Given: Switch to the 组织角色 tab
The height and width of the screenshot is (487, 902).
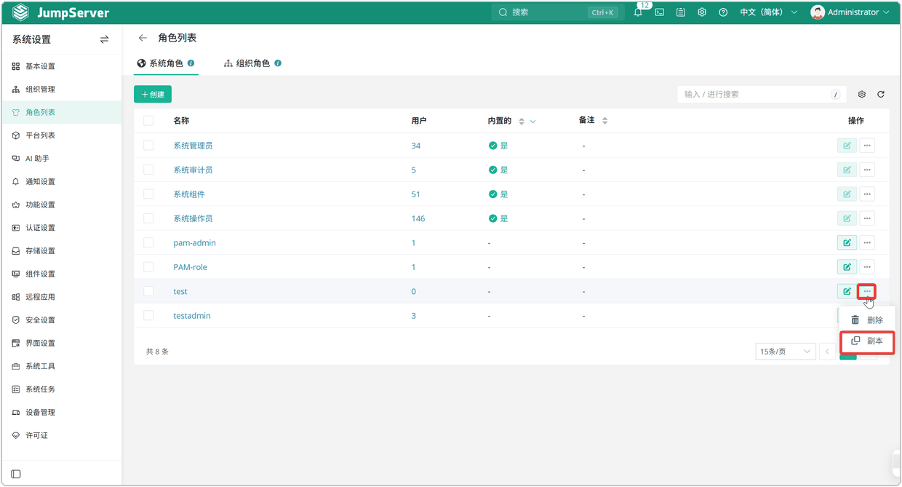Looking at the screenshot, I should pos(252,63).
